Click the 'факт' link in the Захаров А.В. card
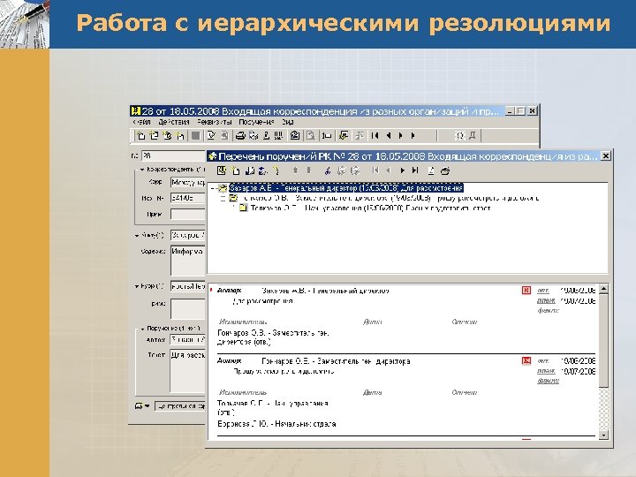636x477 pixels. coord(548,311)
